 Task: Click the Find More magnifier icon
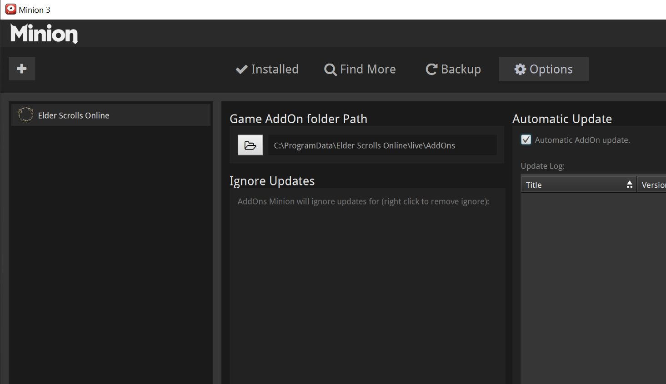(x=330, y=70)
